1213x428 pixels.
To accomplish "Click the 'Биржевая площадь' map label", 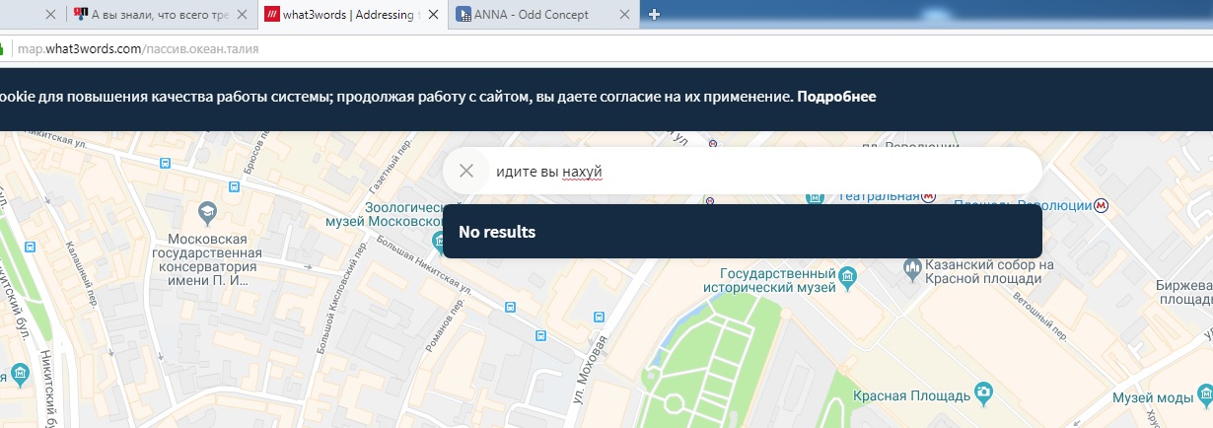I will click(1183, 291).
